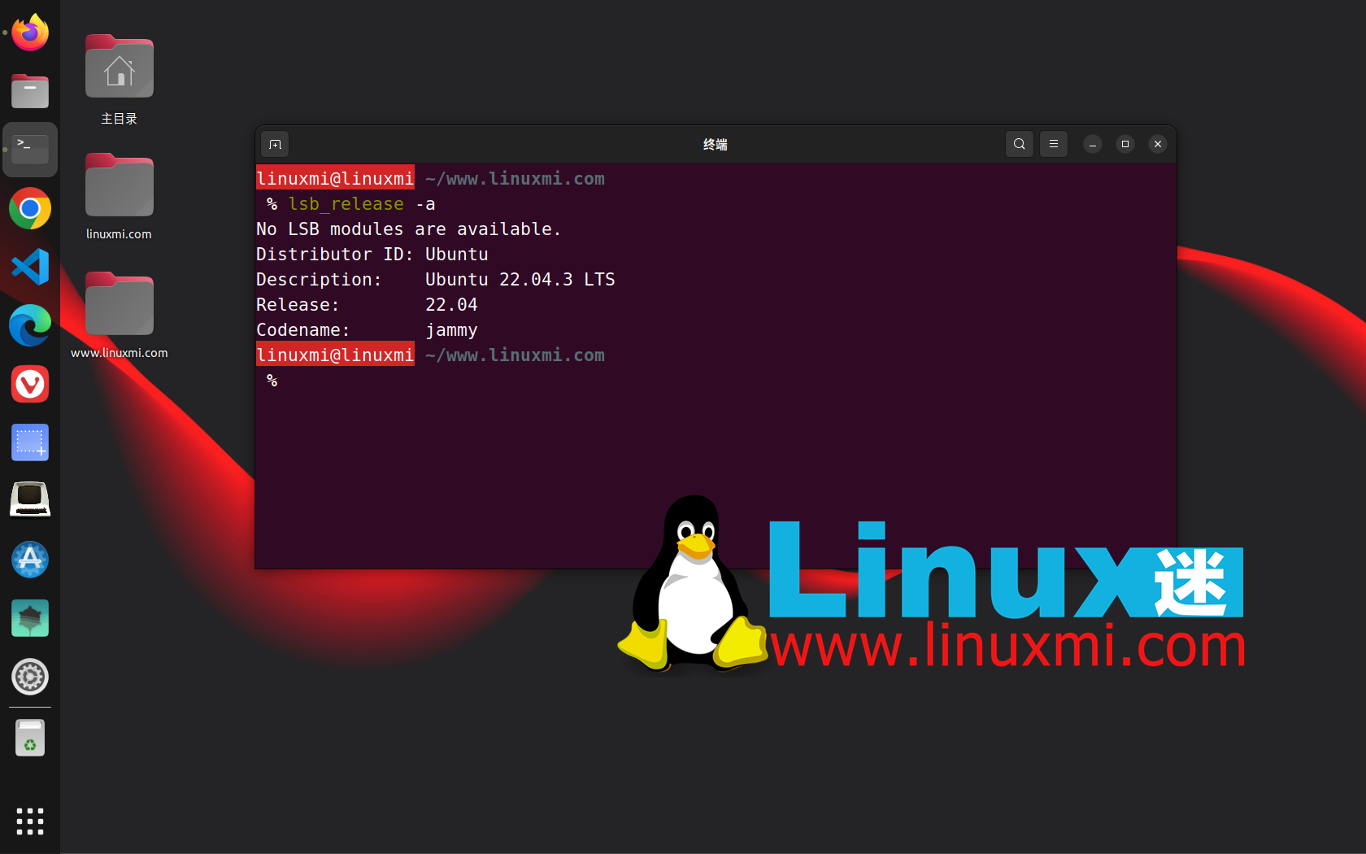The image size is (1366, 854).
Task: Click the 'Ubuntu 22.04.3 LTS' description text
Action: [x=520, y=280]
